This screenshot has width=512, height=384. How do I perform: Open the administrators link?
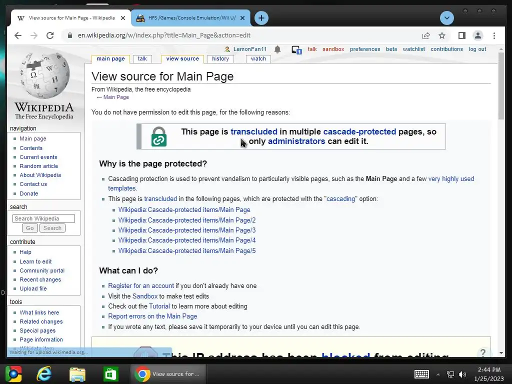(296, 141)
